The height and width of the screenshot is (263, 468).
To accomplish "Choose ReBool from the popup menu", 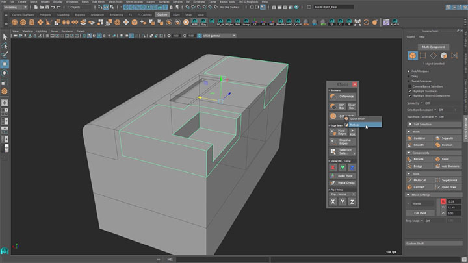I will pyautogui.click(x=365, y=125).
